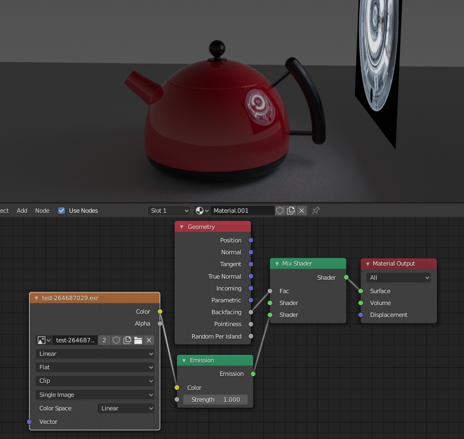Image resolution: width=464 pixels, height=439 pixels.
Task: Collapse the Geometry node
Action: click(x=182, y=227)
